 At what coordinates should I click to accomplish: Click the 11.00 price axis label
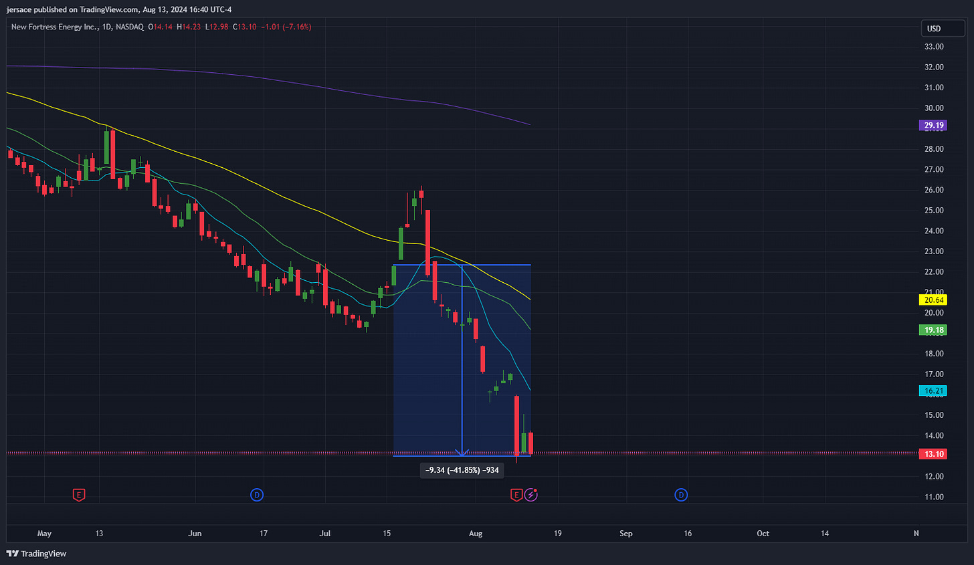coord(934,497)
